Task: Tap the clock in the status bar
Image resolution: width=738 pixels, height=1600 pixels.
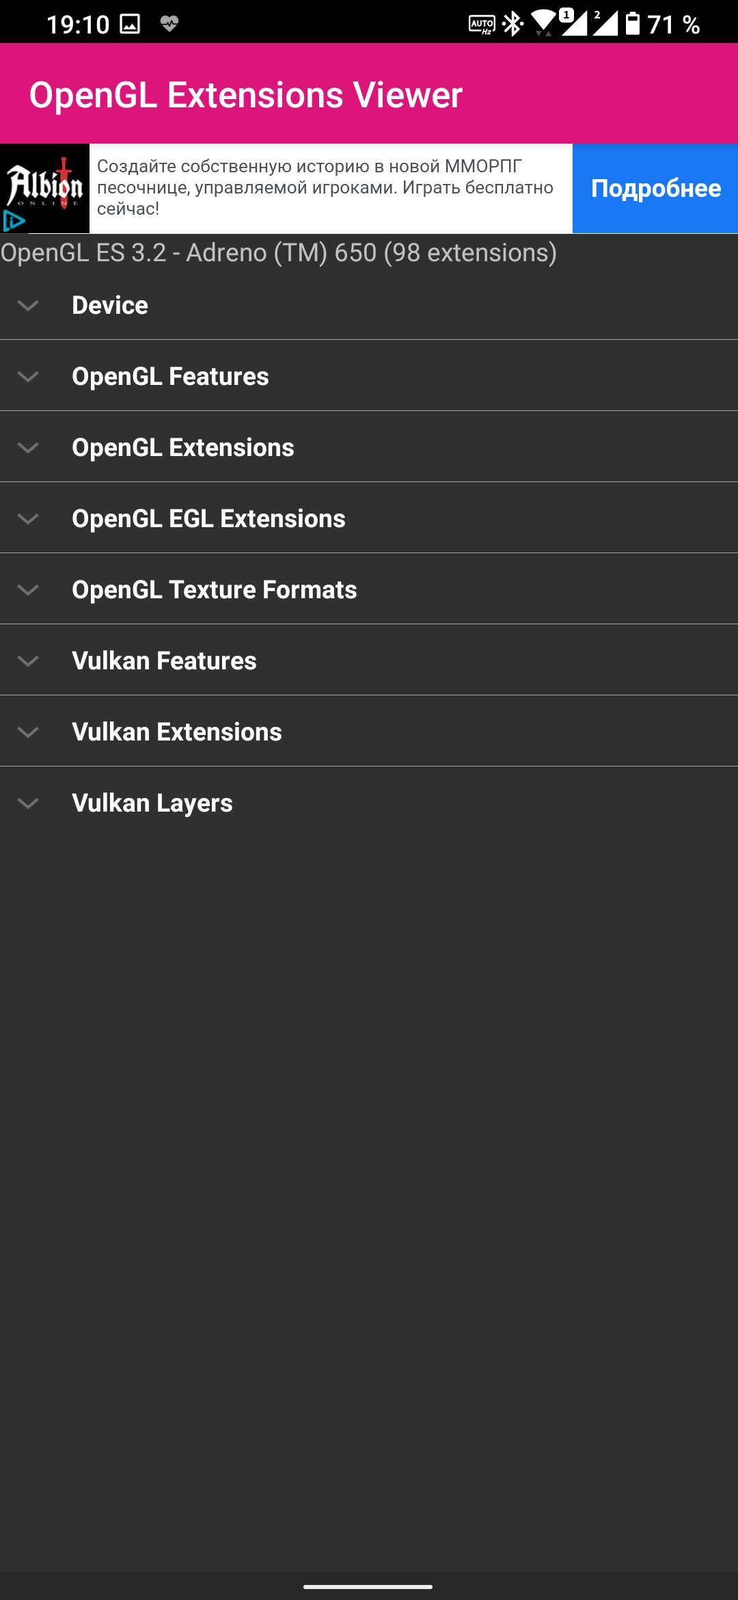Action: (79, 23)
